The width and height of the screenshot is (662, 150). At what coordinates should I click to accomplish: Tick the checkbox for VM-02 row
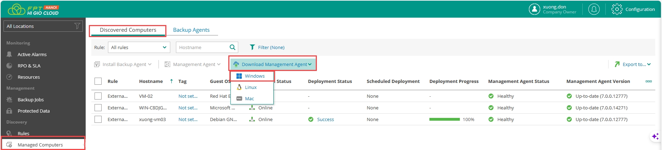pyautogui.click(x=98, y=96)
